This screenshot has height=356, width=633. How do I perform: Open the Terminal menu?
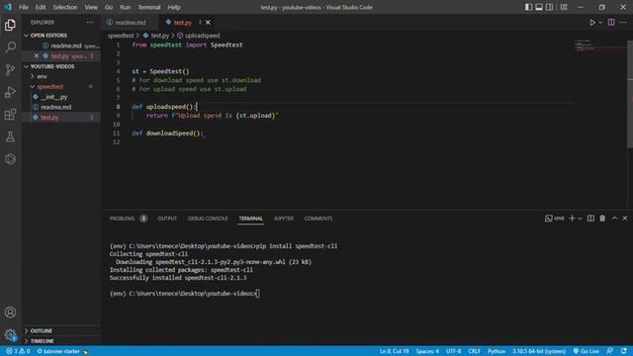click(149, 7)
